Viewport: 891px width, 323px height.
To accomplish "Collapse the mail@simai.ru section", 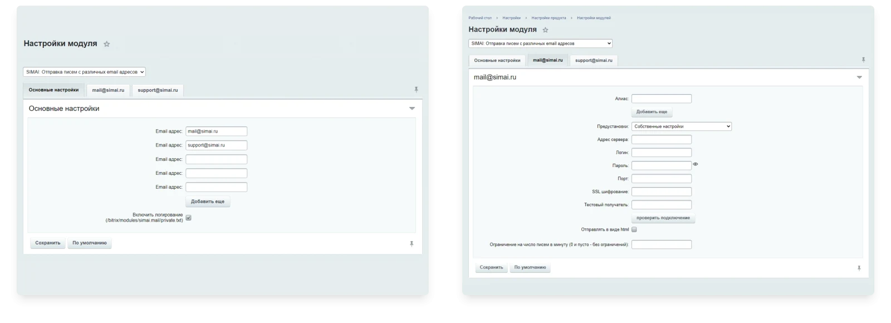I will [x=859, y=77].
